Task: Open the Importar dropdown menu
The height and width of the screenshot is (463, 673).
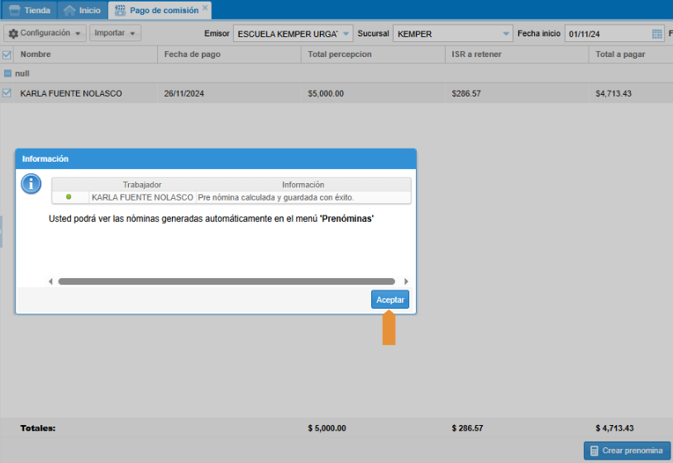Action: [x=115, y=33]
